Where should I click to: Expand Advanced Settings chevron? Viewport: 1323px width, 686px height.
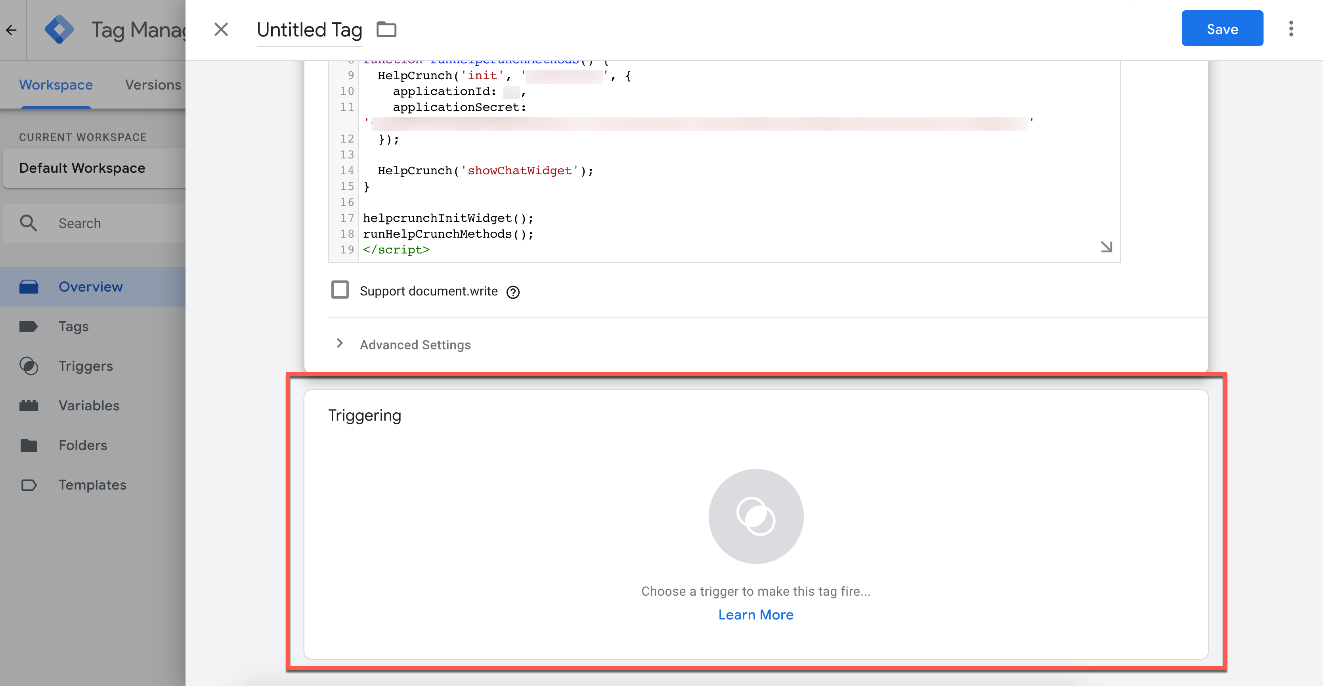[340, 343]
